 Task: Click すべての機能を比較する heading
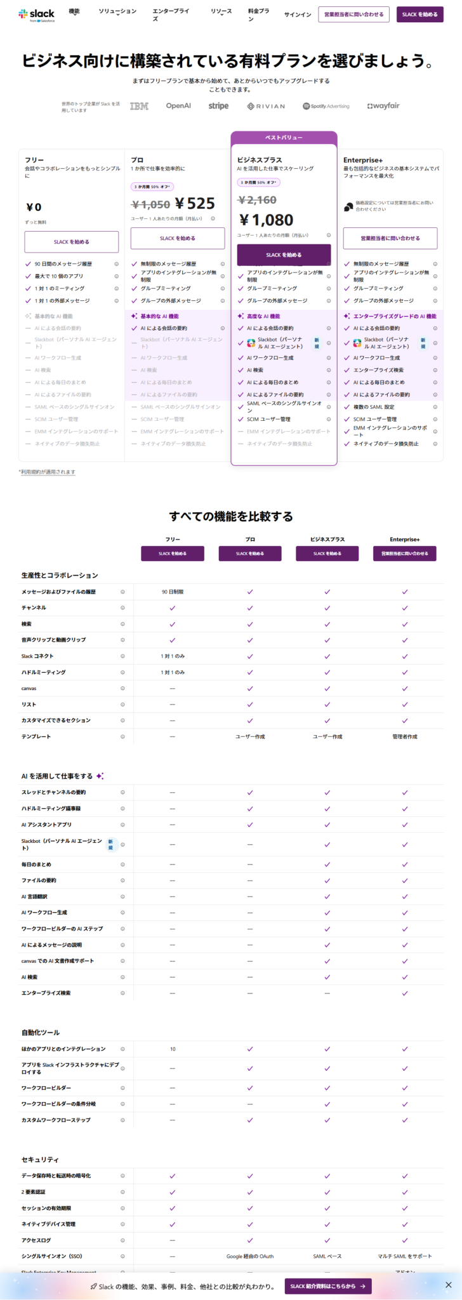tap(231, 516)
